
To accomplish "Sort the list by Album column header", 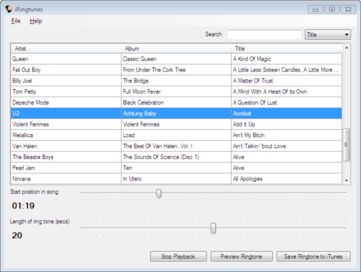I will coord(176,48).
